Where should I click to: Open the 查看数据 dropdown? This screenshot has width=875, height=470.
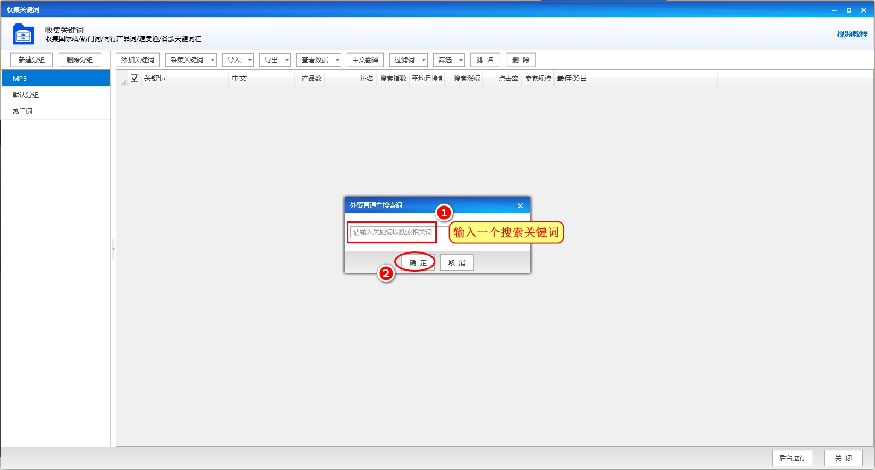319,60
